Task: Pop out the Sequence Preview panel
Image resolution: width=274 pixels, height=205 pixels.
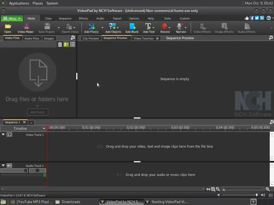Action: coord(271,37)
